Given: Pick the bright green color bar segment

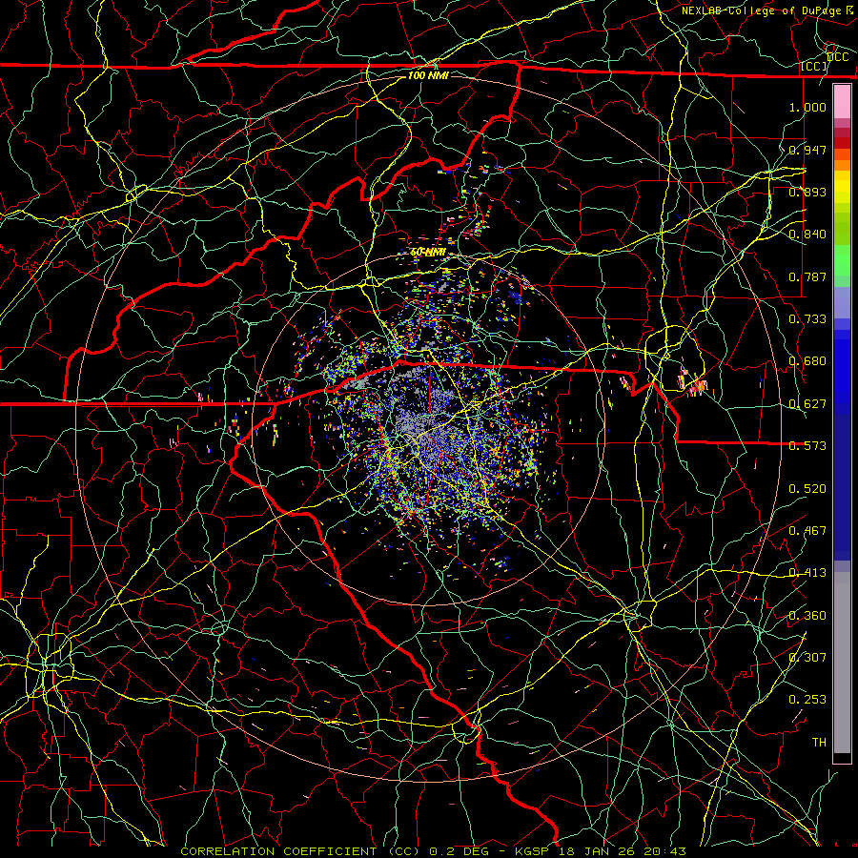Looking at the screenshot, I should 842,260.
